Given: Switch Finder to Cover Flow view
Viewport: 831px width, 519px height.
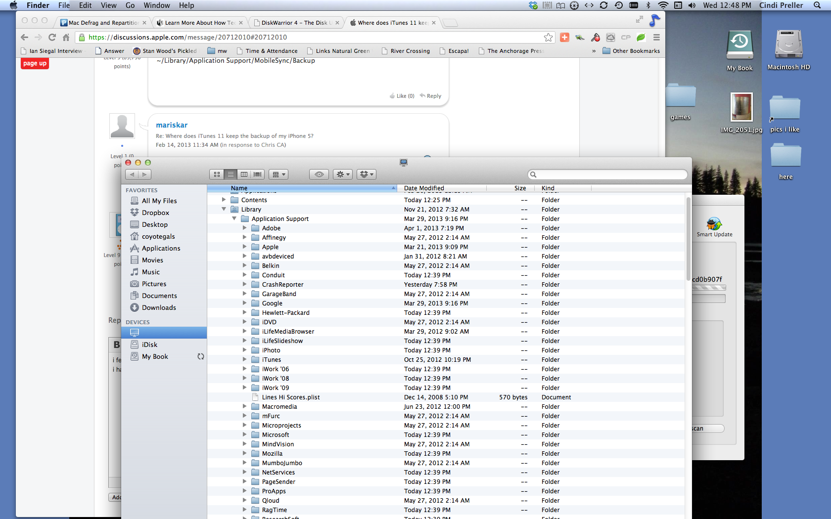Looking at the screenshot, I should pyautogui.click(x=258, y=174).
